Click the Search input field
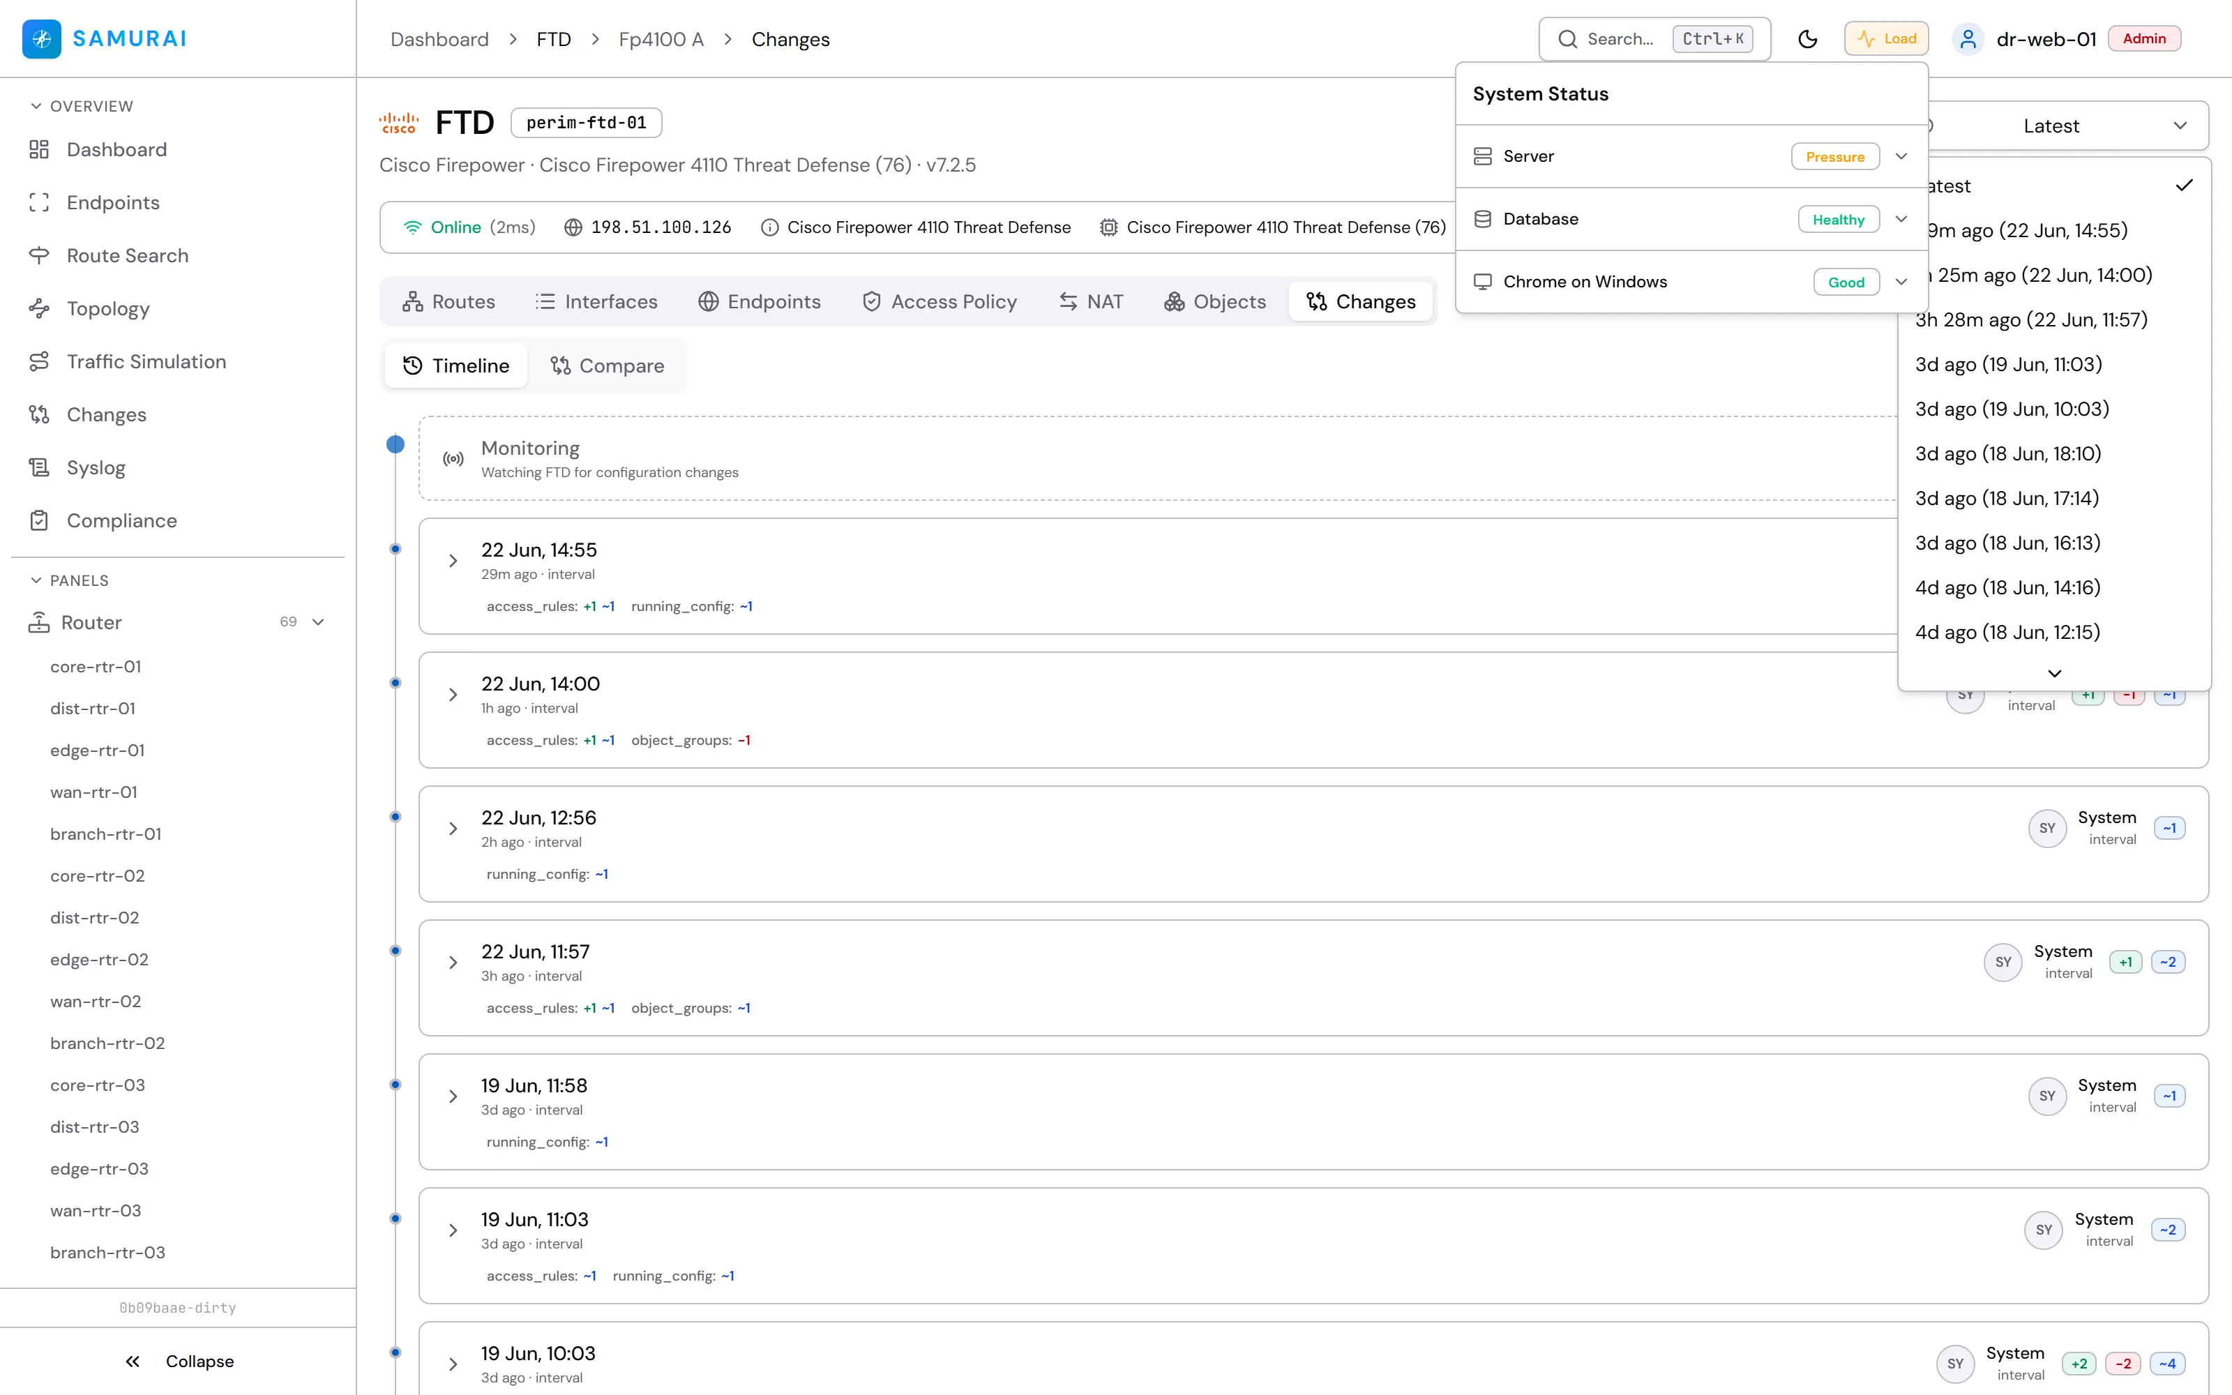The image size is (2232, 1395). tap(1654, 39)
